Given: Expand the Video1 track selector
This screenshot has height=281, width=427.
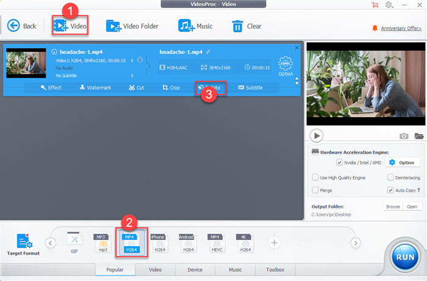Looking at the screenshot, I should pyautogui.click(x=132, y=60).
